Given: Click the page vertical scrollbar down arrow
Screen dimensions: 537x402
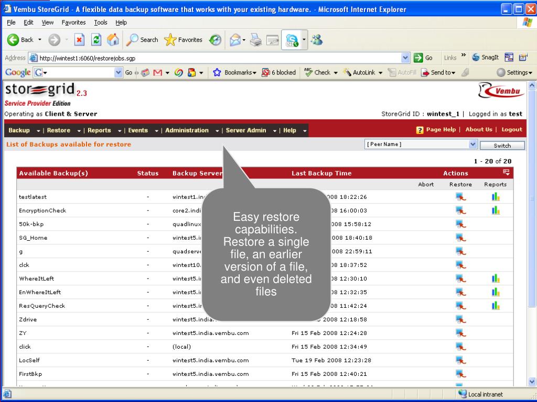Looking at the screenshot, I should point(532,382).
